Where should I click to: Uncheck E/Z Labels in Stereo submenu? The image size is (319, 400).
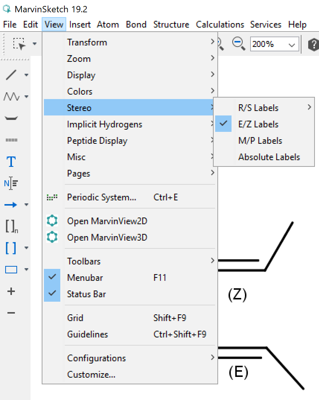point(258,124)
